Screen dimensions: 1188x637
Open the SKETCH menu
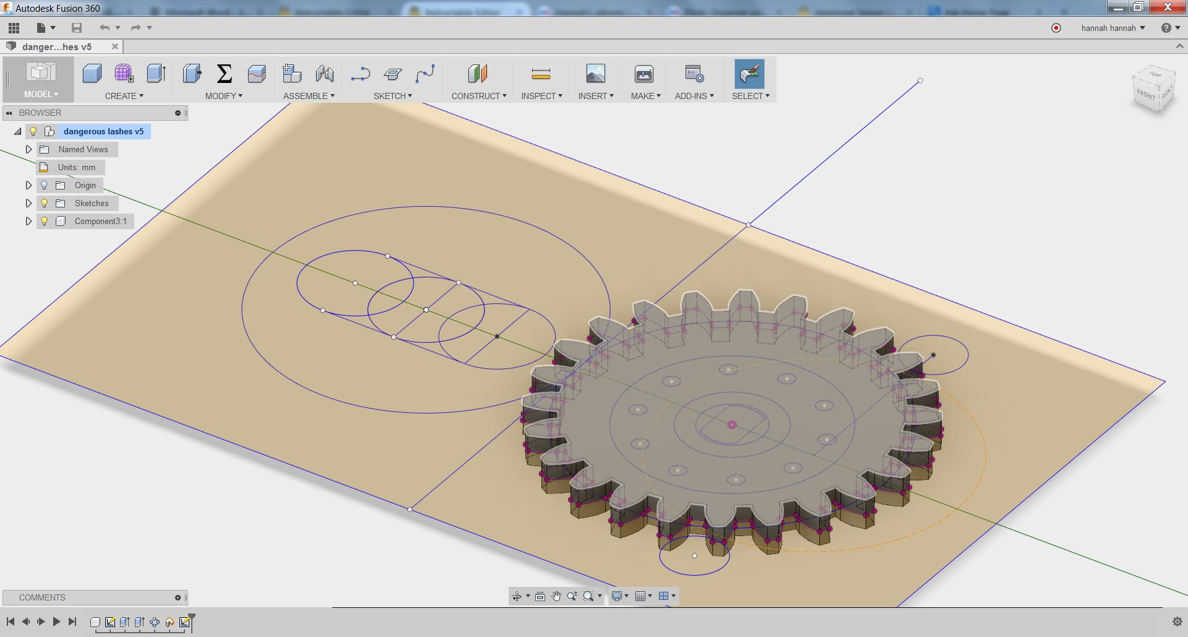[x=392, y=96]
